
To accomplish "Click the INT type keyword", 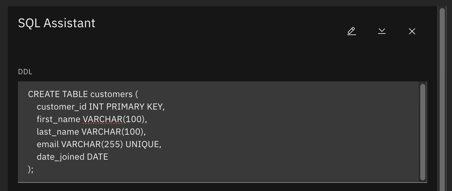I will (x=96, y=107).
